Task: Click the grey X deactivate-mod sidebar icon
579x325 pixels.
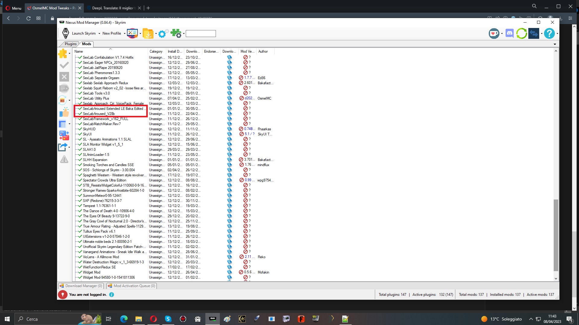Action: pos(64,77)
